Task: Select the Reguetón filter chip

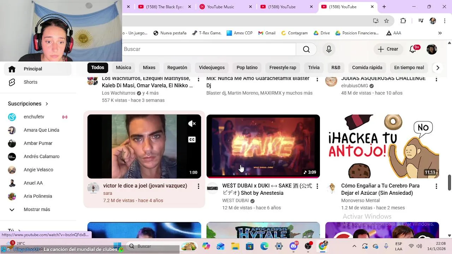Action: (177, 68)
